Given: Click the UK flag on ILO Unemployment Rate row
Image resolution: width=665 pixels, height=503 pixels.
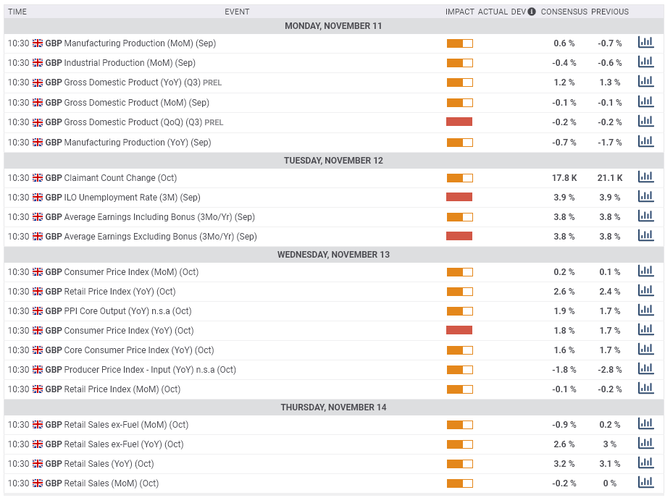Looking at the screenshot, I should pyautogui.click(x=37, y=197).
